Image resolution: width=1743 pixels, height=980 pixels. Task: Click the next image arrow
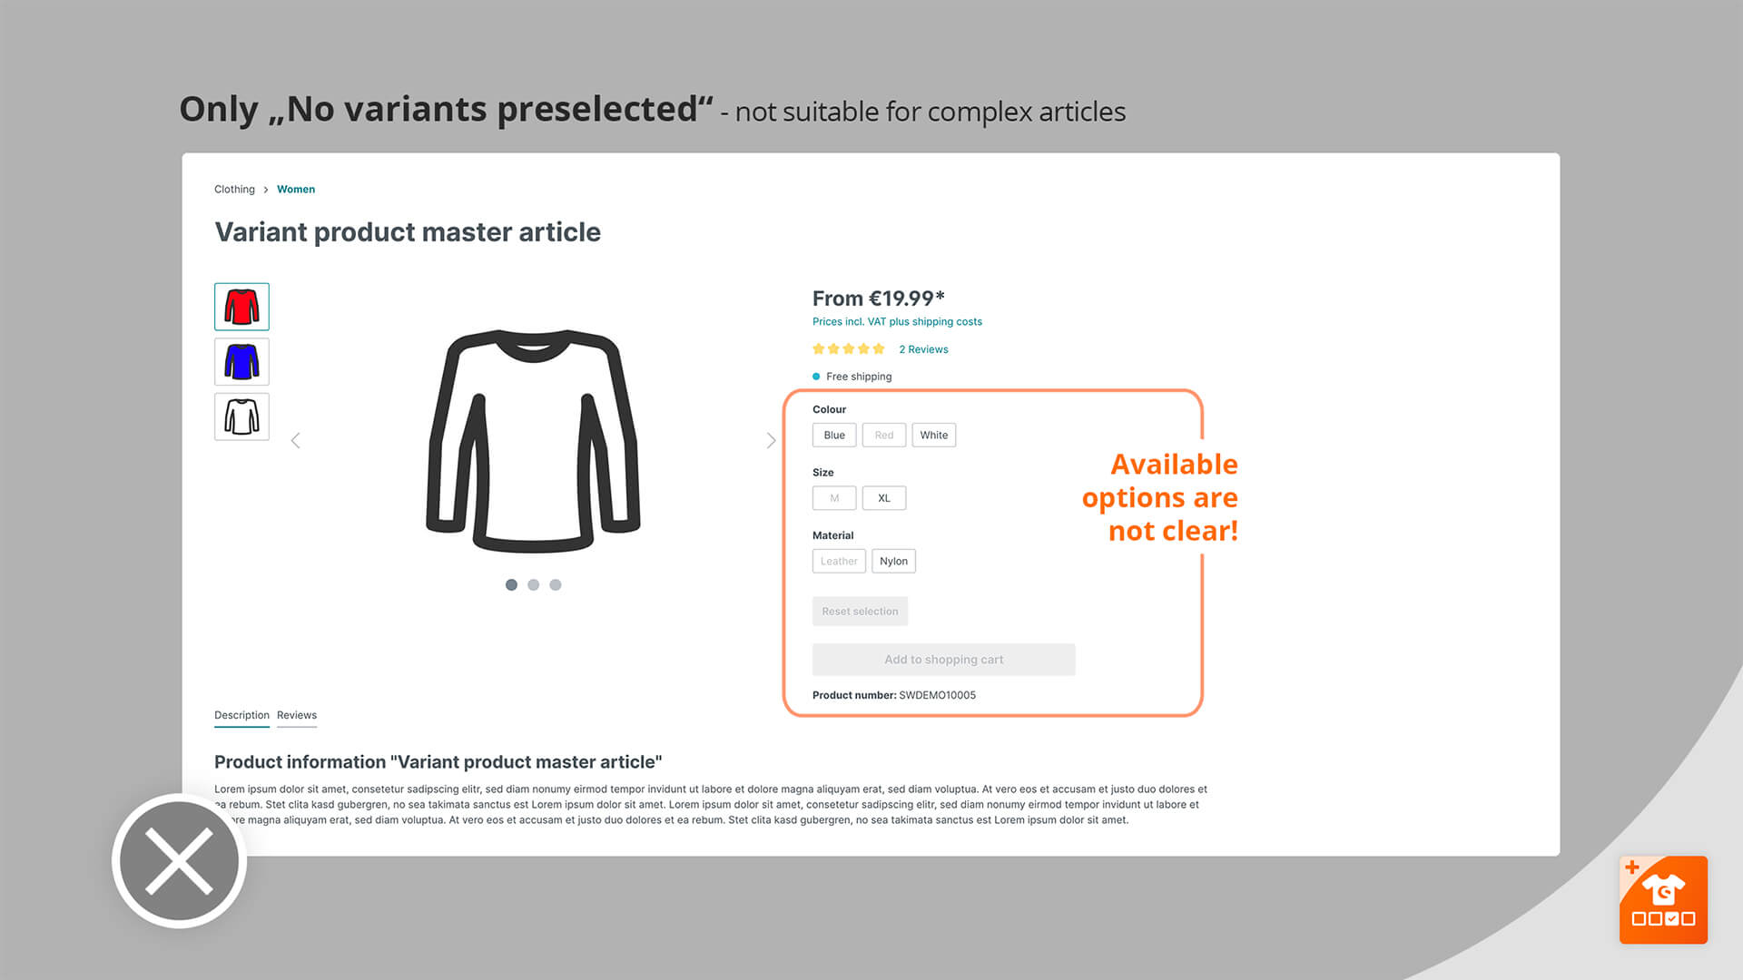[770, 440]
